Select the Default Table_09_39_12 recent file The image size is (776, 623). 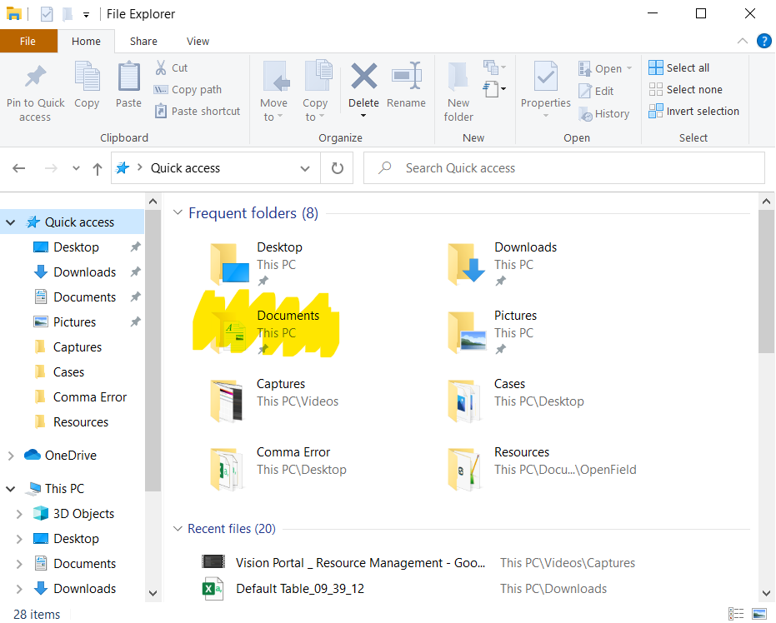300,588
